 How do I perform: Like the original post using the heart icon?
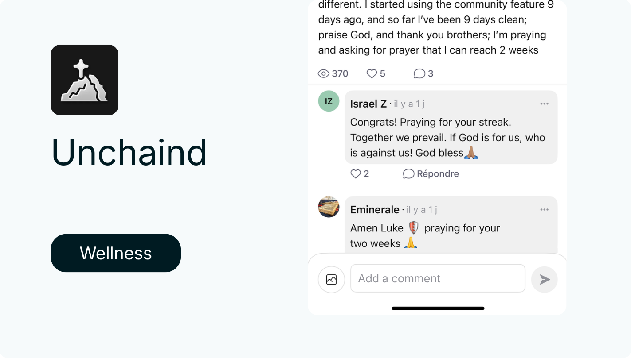tap(370, 73)
